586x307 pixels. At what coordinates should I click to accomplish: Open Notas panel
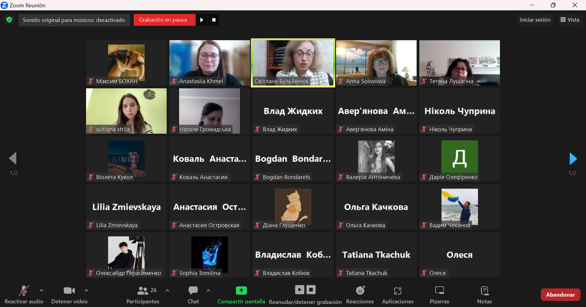484,295
